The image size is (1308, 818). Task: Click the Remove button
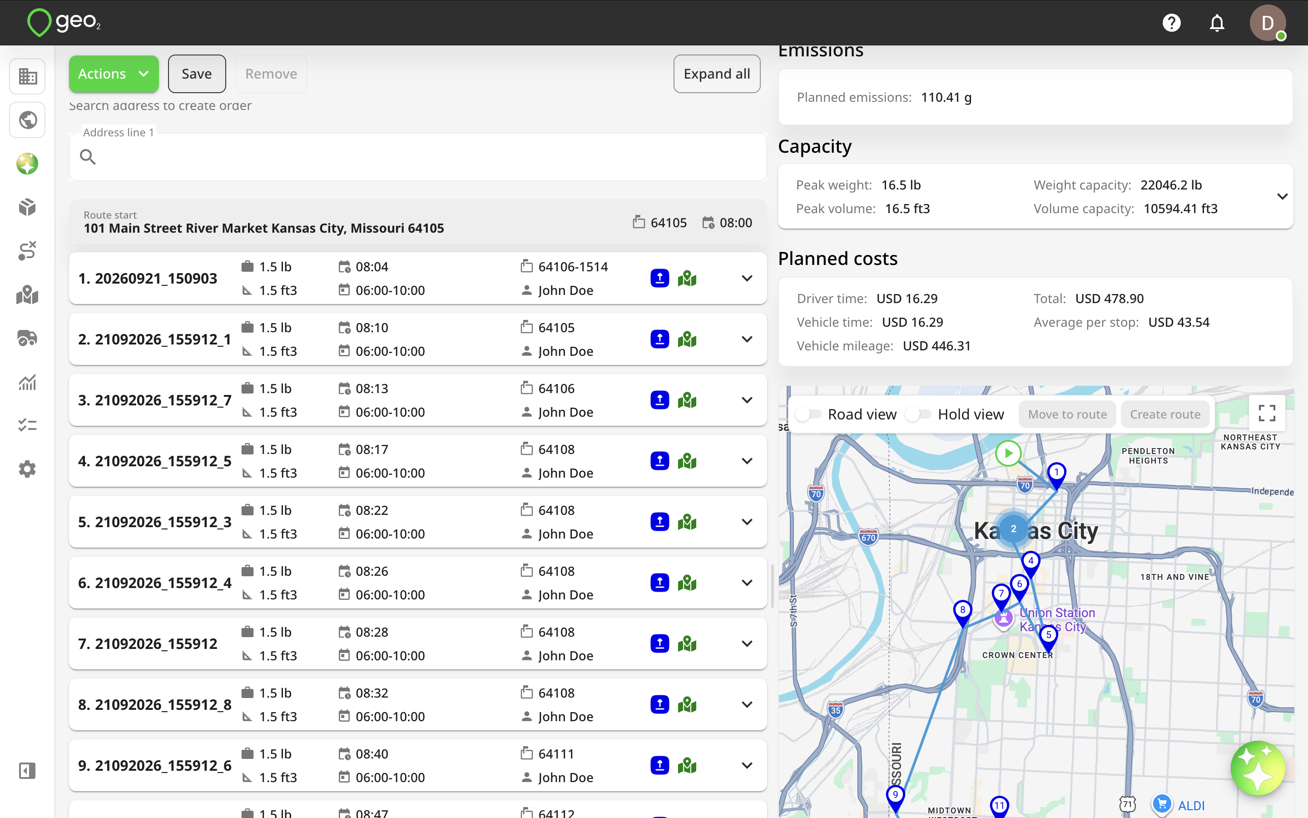tap(271, 74)
